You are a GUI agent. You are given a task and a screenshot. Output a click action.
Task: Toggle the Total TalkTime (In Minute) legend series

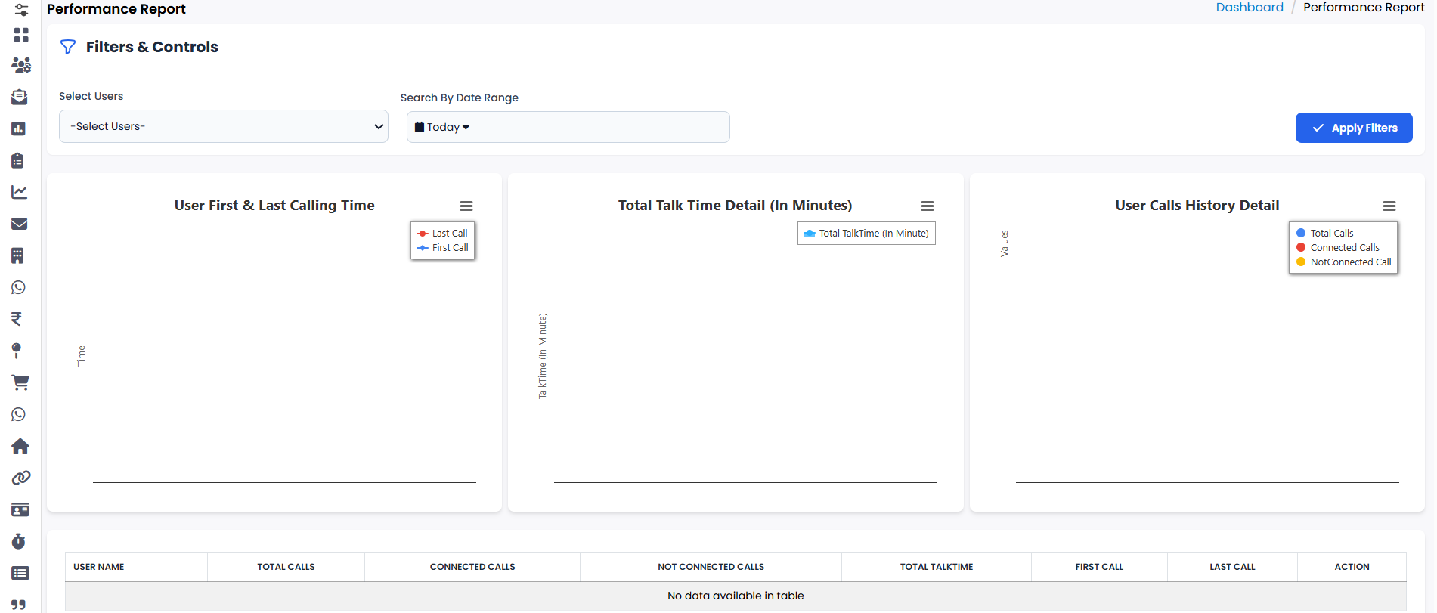[x=866, y=234]
